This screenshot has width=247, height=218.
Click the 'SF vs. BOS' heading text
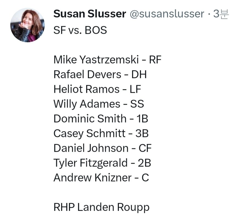(x=80, y=30)
